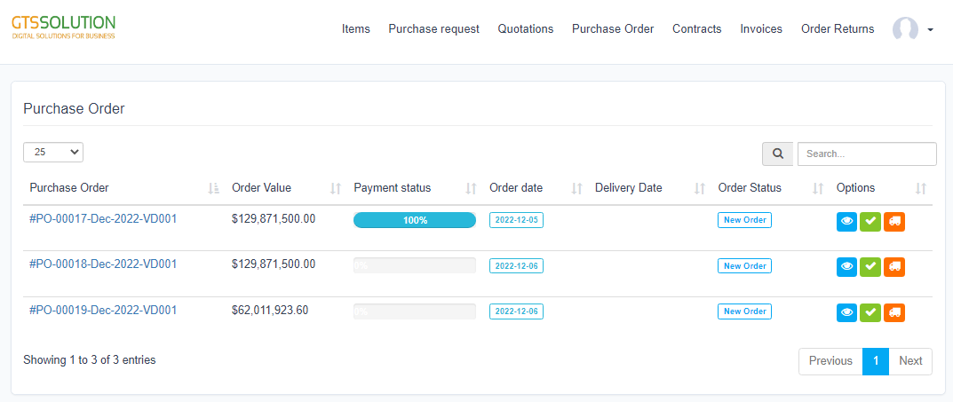Focus the Search text input field
Screen dimensions: 953x402
866,154
